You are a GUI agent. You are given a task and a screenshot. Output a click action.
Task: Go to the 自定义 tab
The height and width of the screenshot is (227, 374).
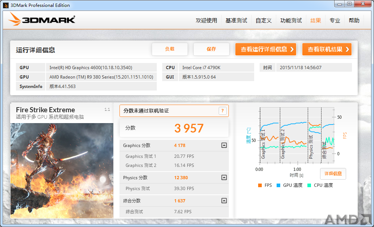(x=264, y=21)
